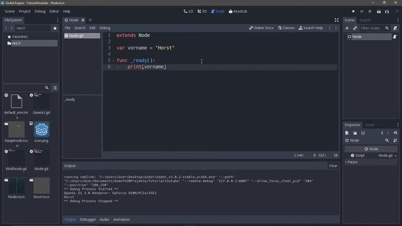Click the res:// path field
The image size is (402, 226).
[x=33, y=28]
